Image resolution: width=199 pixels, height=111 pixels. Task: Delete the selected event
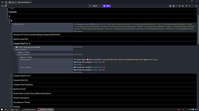[x=187, y=6]
